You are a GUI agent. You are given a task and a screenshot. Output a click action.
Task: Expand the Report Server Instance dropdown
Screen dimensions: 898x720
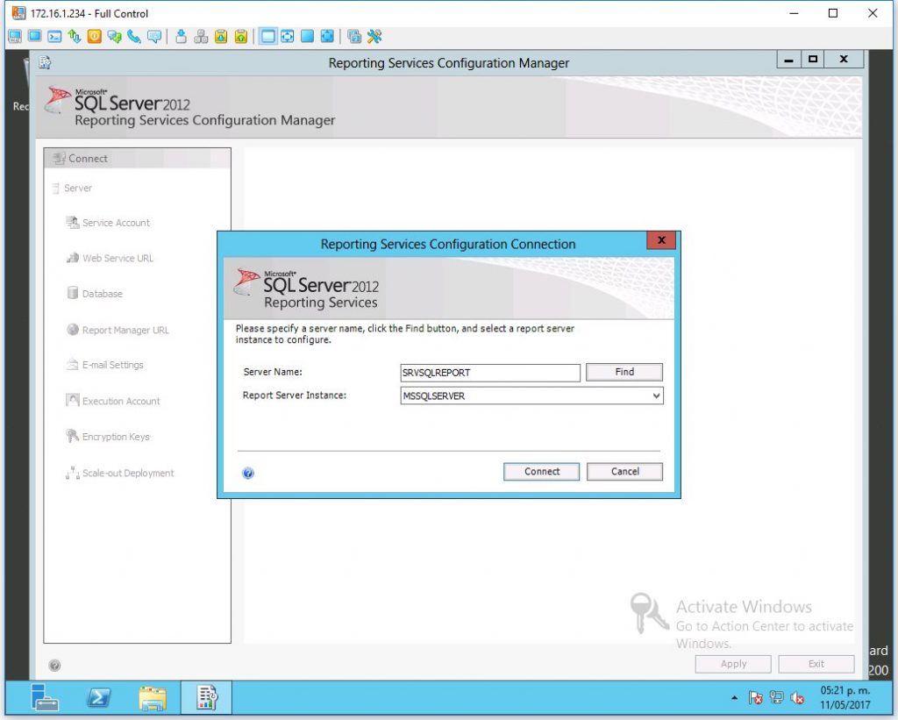[x=656, y=396]
